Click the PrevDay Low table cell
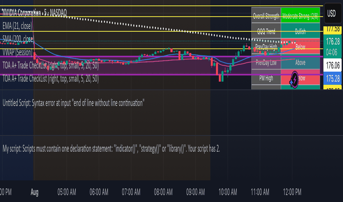The height and width of the screenshot is (202, 343). pos(266,62)
